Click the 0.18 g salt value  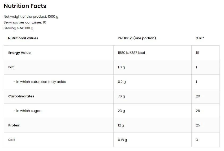(122, 140)
